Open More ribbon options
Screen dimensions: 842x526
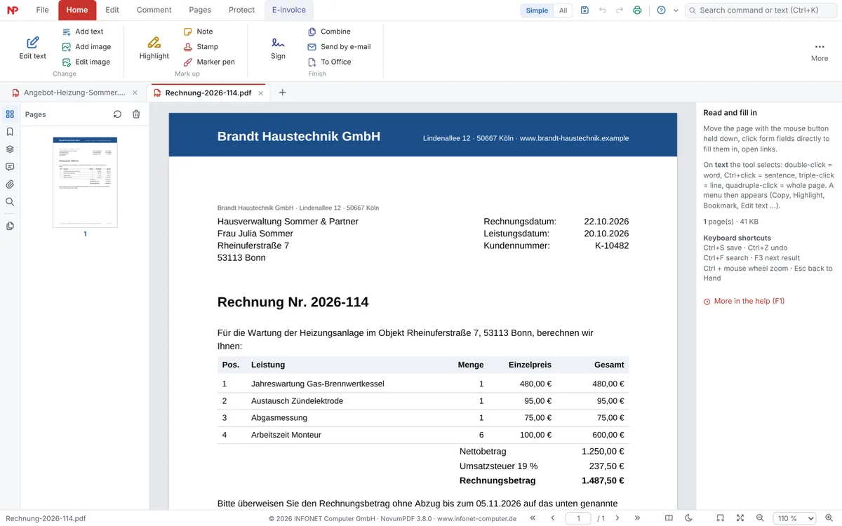tap(820, 51)
